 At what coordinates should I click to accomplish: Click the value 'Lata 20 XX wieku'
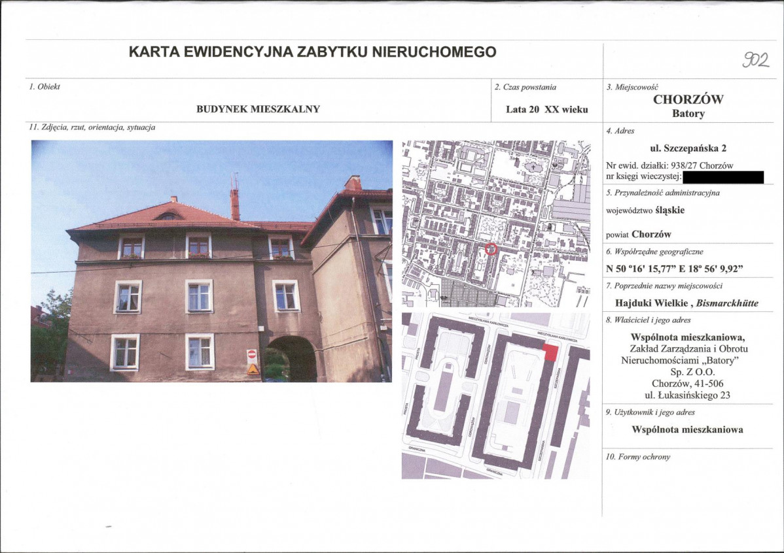[547, 109]
